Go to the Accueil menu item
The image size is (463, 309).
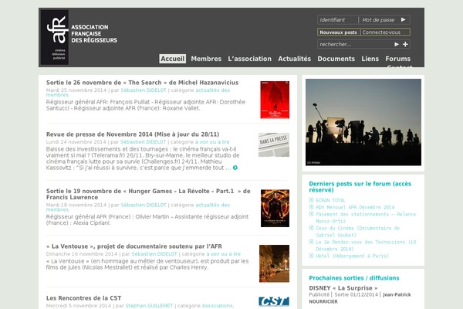tap(172, 59)
